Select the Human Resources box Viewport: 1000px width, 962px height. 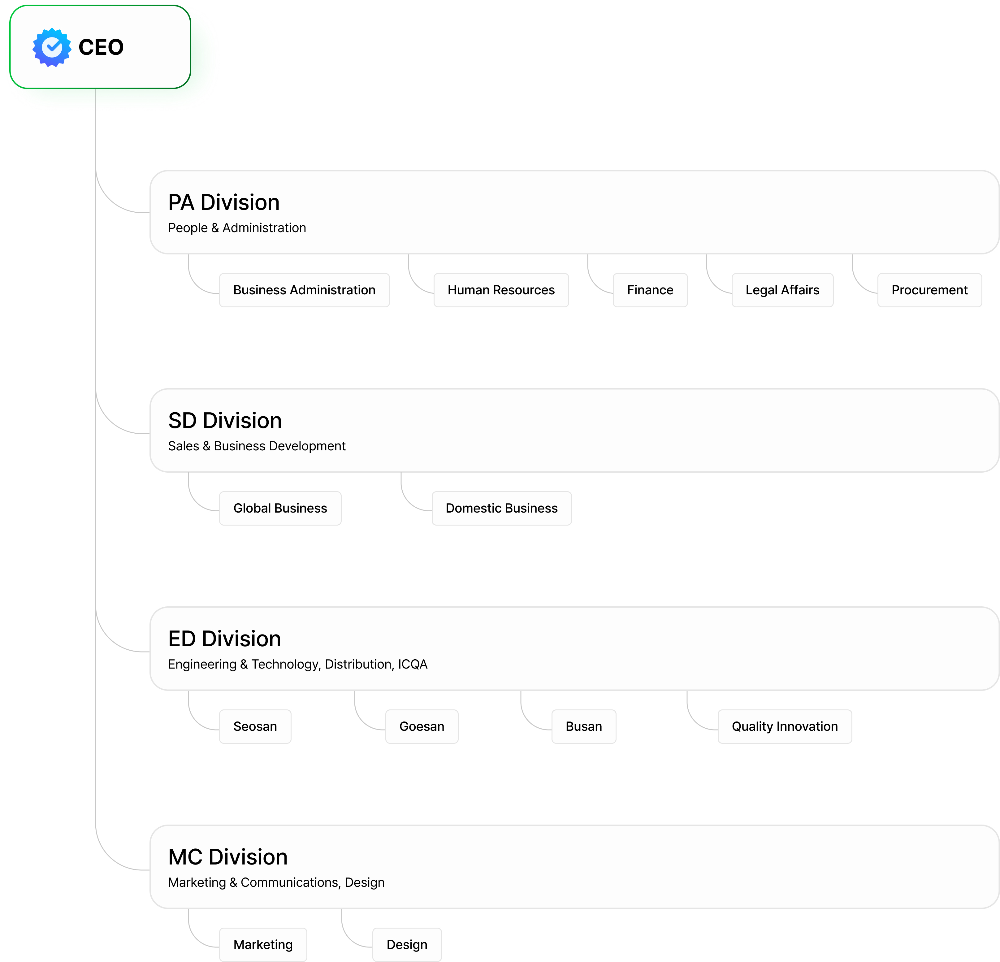point(500,290)
